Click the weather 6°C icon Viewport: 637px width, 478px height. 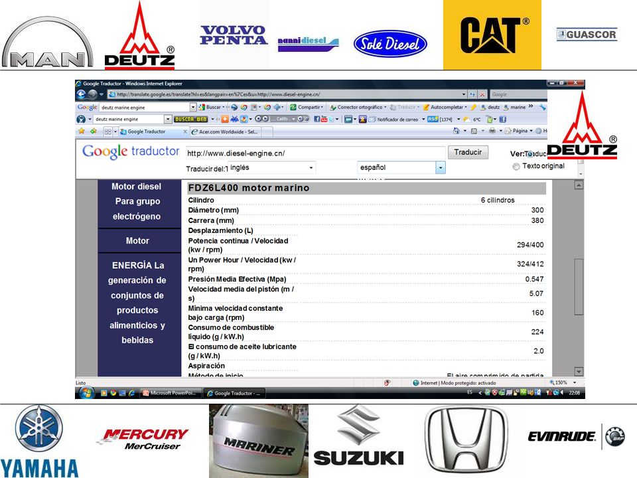tap(472, 119)
